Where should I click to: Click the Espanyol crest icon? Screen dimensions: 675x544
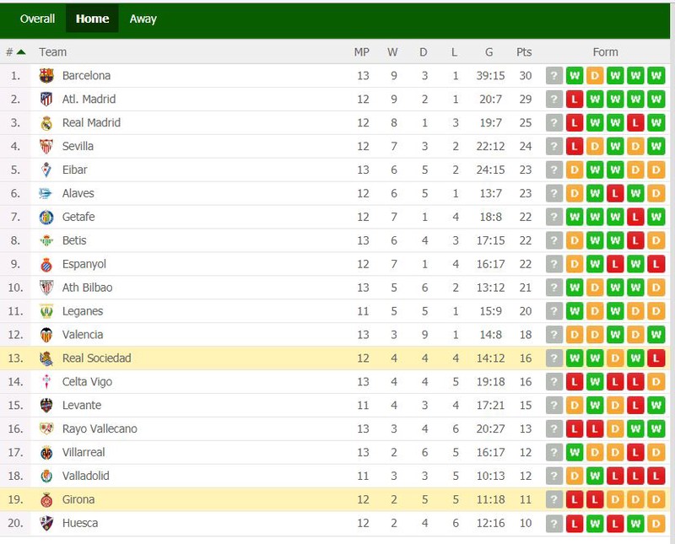[46, 264]
